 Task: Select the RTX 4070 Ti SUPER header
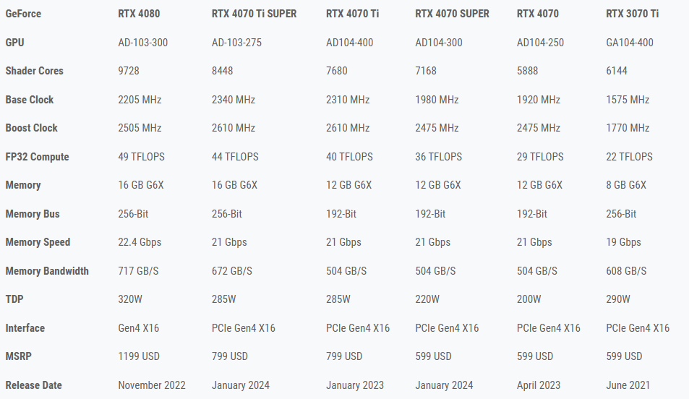pos(254,14)
